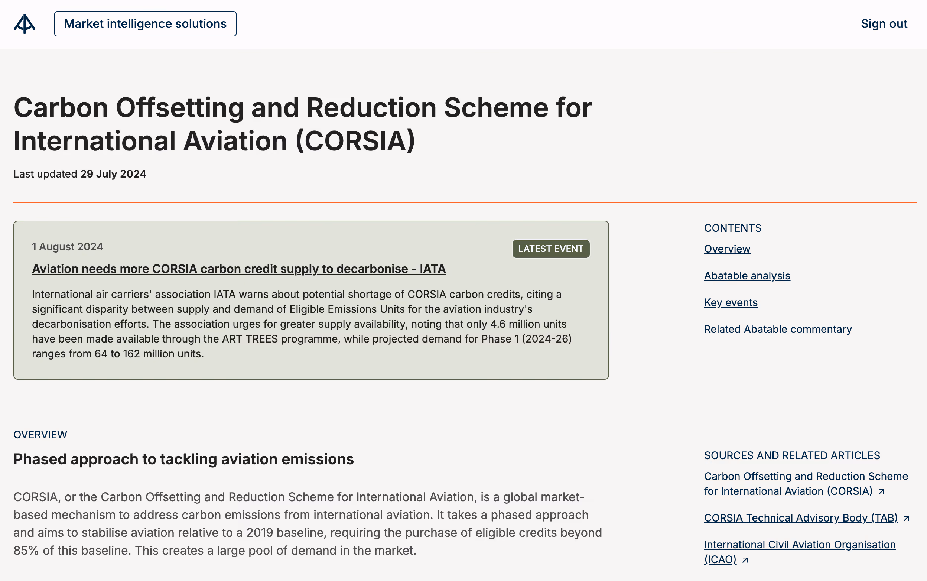Click SOURCES AND RELATED ARTICLES heading

[792, 456]
